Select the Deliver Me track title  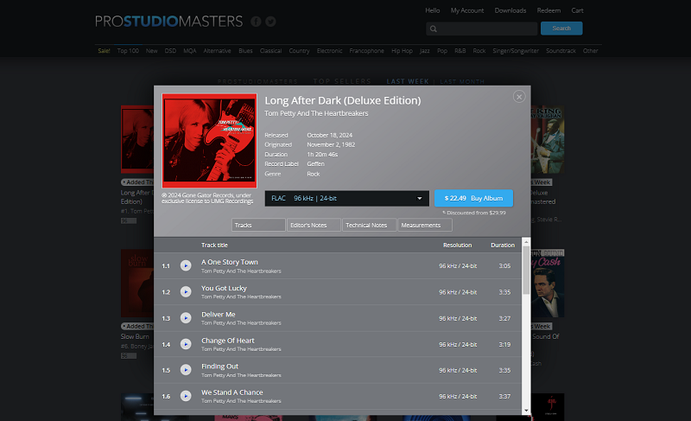219,315
